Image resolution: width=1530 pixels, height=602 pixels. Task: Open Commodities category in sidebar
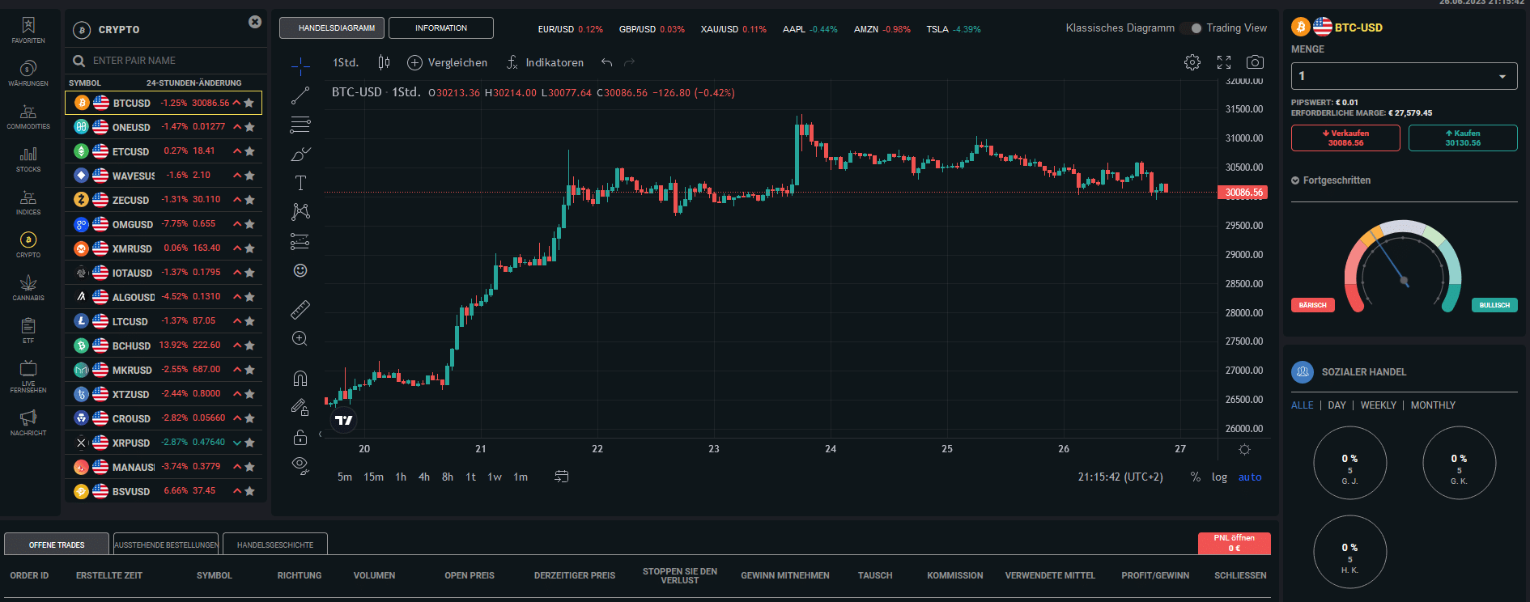tap(28, 117)
